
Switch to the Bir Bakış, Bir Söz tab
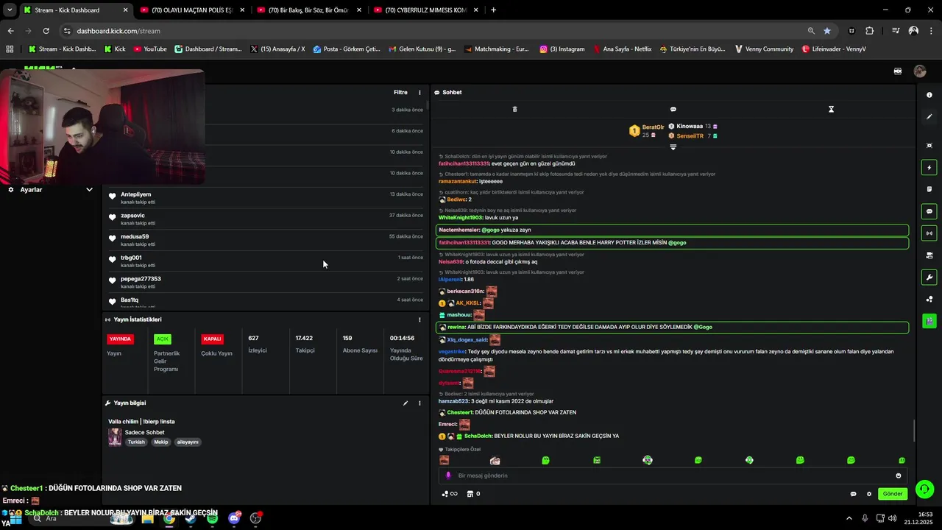pos(308,10)
